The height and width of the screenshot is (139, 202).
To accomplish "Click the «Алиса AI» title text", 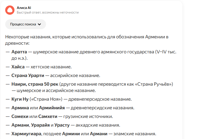I will click(x=24, y=8).
